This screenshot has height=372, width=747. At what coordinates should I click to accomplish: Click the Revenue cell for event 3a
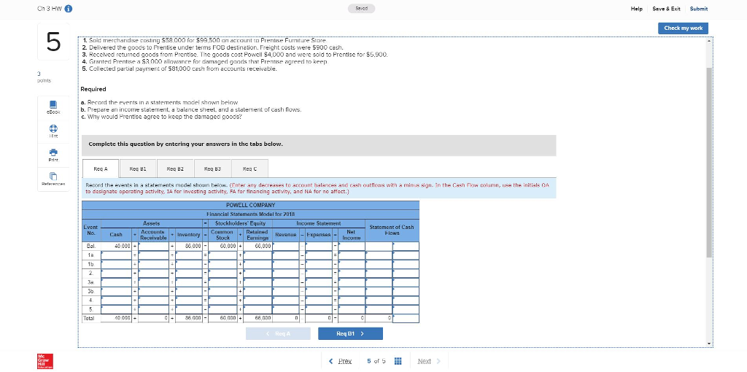286,283
